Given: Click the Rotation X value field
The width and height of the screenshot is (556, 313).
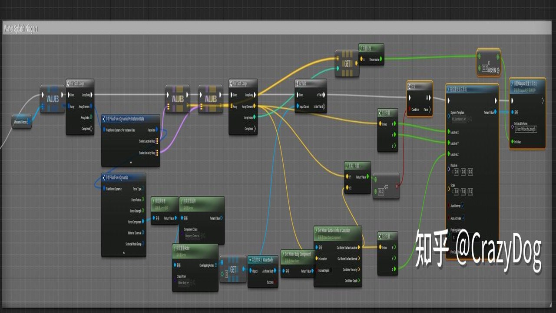Looking at the screenshot, I should (456, 172).
